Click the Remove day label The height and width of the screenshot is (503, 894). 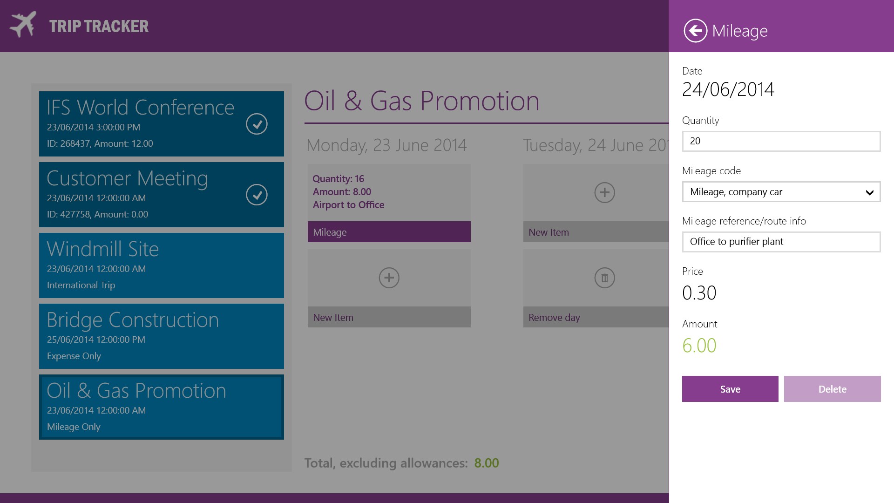[x=554, y=318]
